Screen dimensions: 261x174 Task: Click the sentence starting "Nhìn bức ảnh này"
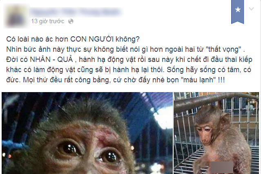pyautogui.click(x=125, y=49)
